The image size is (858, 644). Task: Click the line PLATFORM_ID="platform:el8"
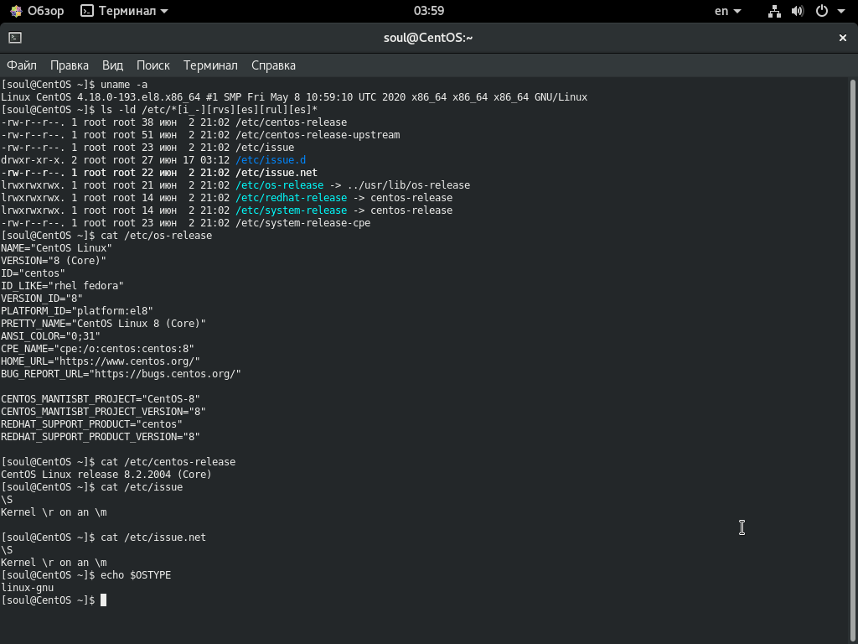[77, 311]
